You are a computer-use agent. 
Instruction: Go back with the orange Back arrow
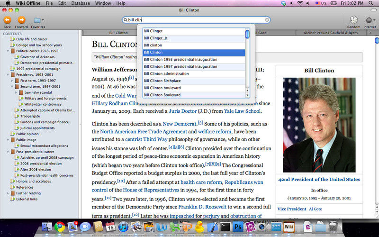pyautogui.click(x=7, y=20)
